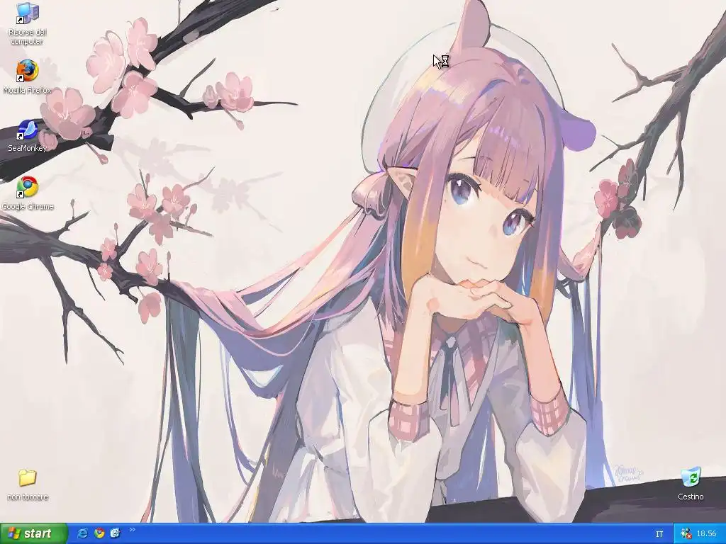Select the Mozilla Firefox desktop shortcut
This screenshot has width=726, height=544.
(x=28, y=76)
